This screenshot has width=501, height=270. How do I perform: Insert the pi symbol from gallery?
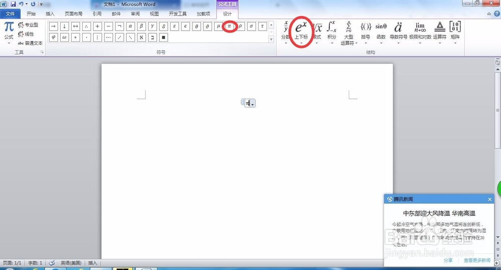pos(229,27)
